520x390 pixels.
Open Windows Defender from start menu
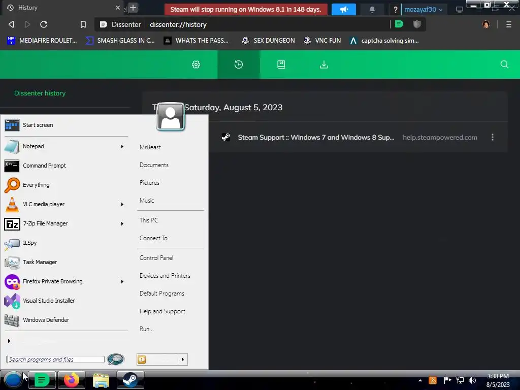(66, 320)
